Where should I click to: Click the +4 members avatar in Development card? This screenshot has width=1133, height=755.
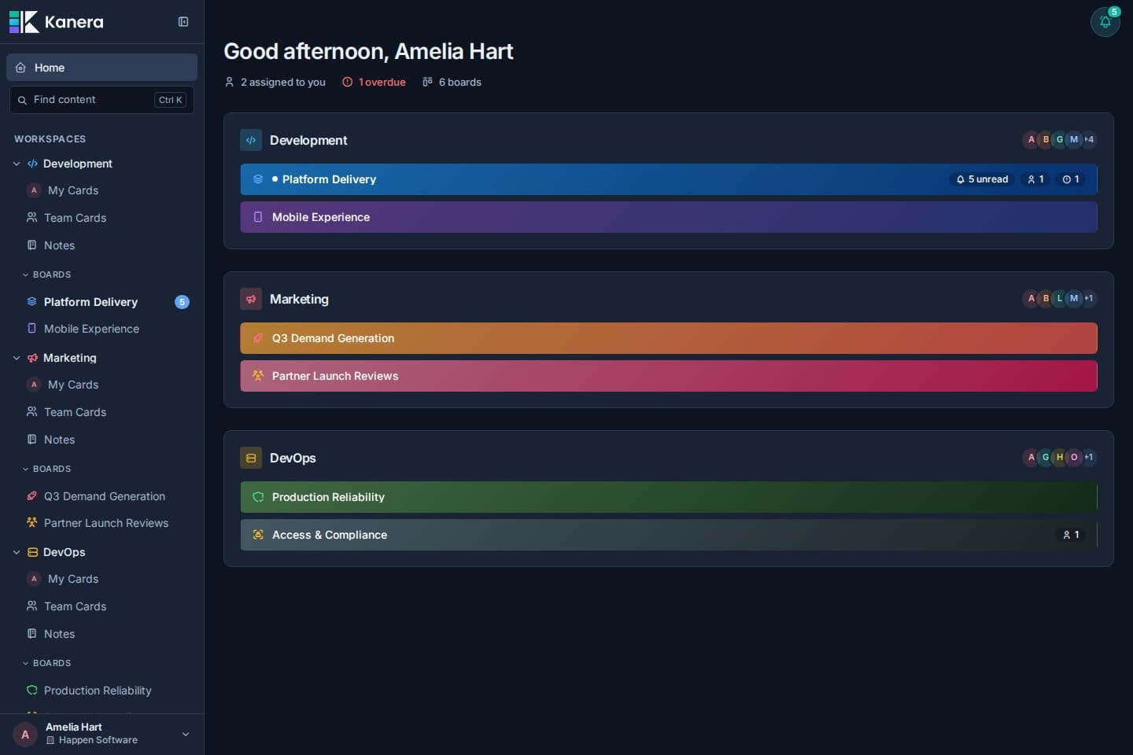(1089, 140)
